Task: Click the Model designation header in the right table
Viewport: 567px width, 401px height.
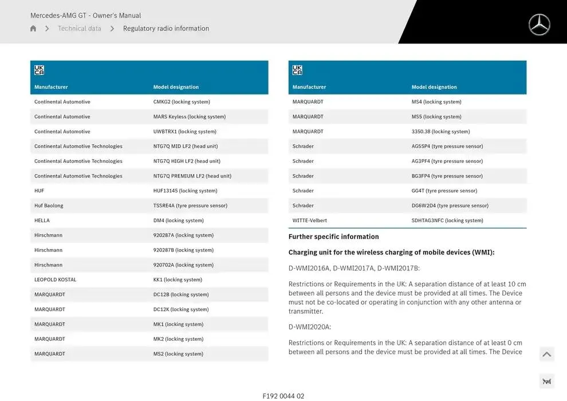Action: [434, 87]
